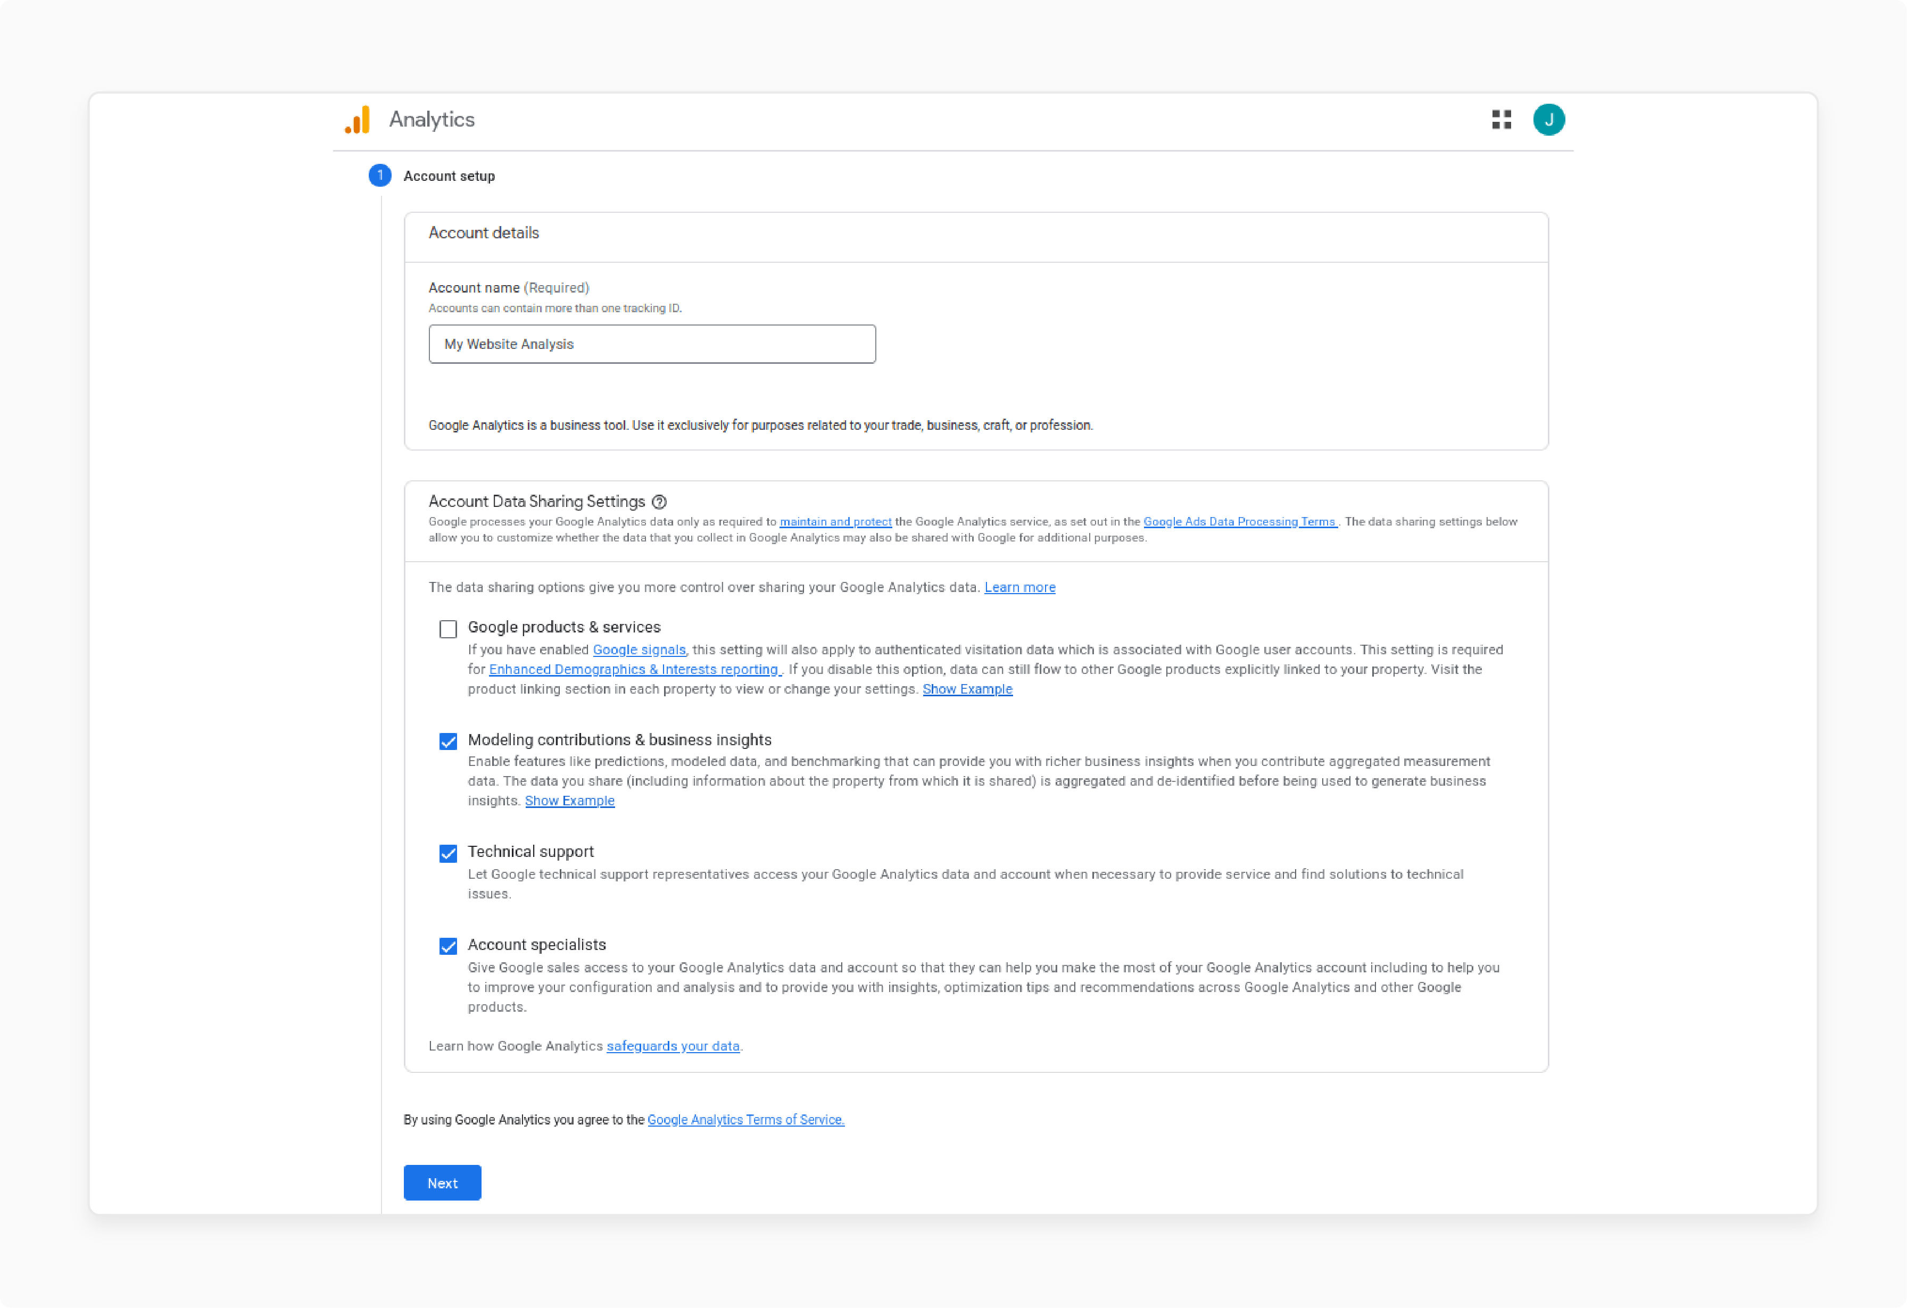Screen dimensions: 1907x1308
Task: Open Enhanced Demographics & Interests reporting link
Action: tap(634, 669)
